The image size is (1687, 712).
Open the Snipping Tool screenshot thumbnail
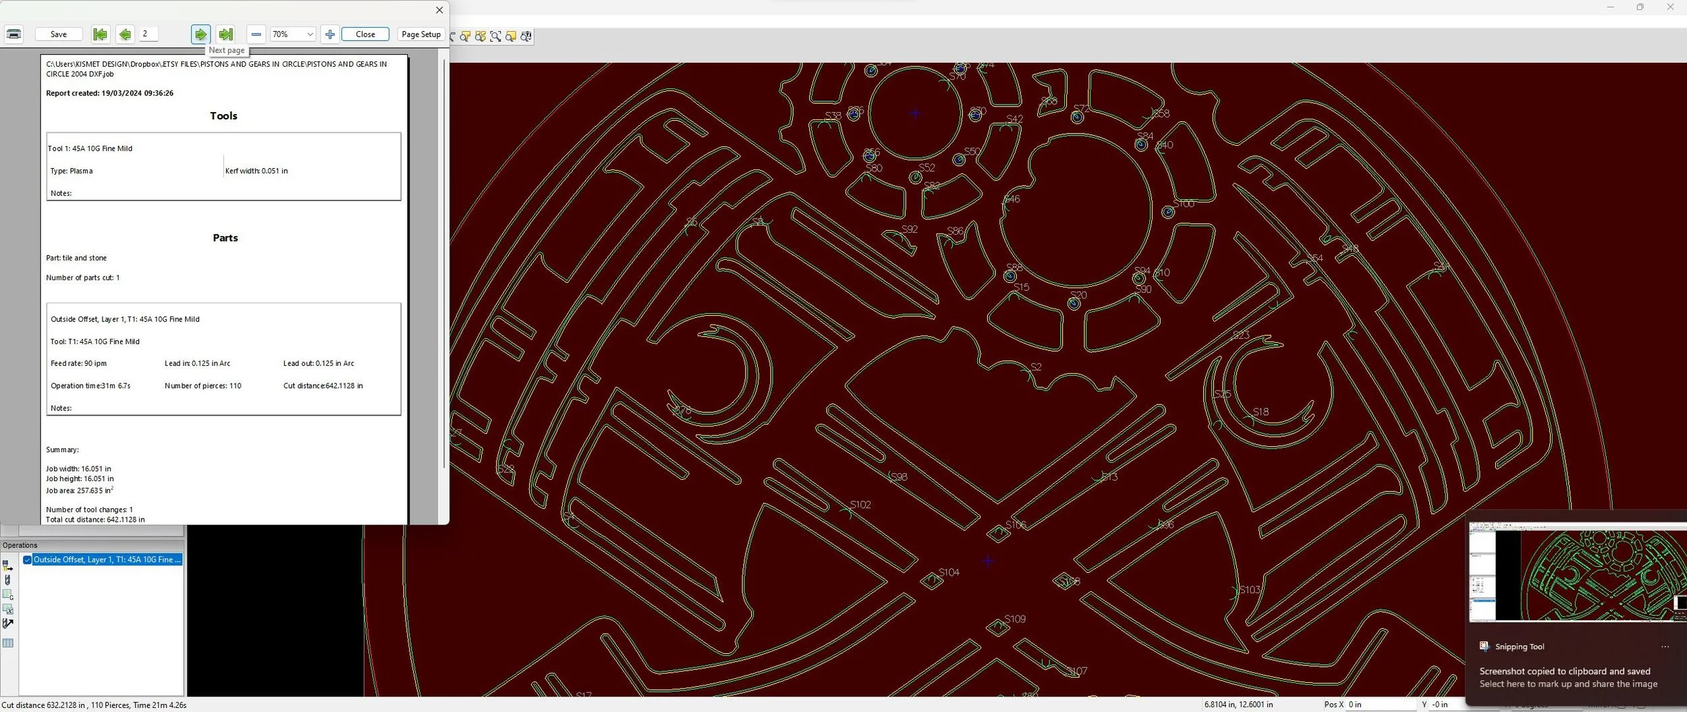(1578, 572)
